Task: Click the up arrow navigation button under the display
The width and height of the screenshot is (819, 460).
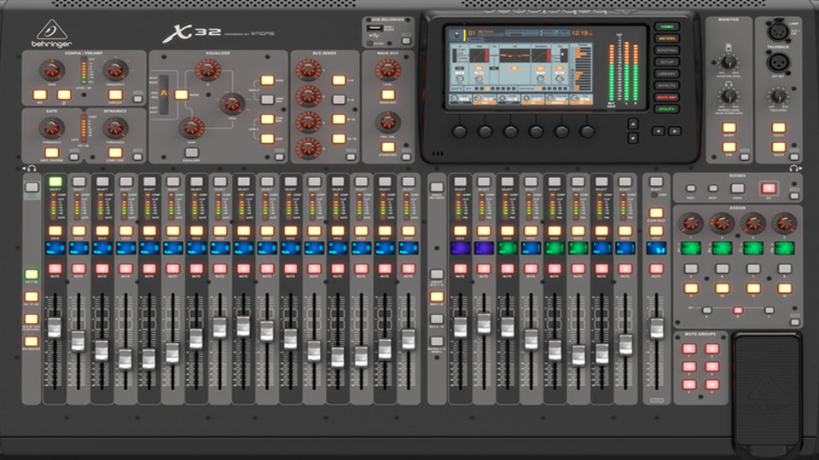Action: 632,124
